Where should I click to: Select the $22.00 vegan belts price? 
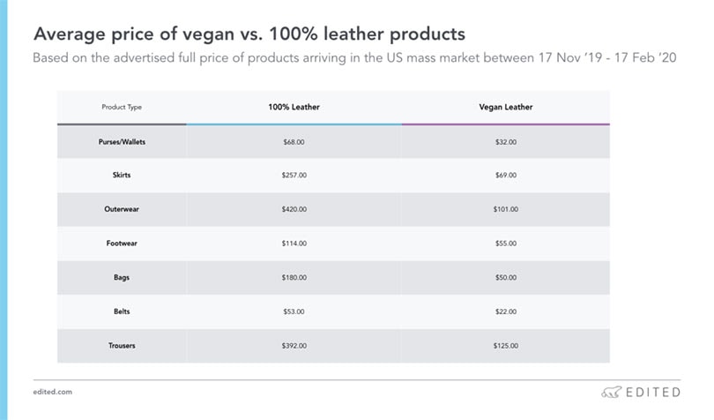point(506,311)
